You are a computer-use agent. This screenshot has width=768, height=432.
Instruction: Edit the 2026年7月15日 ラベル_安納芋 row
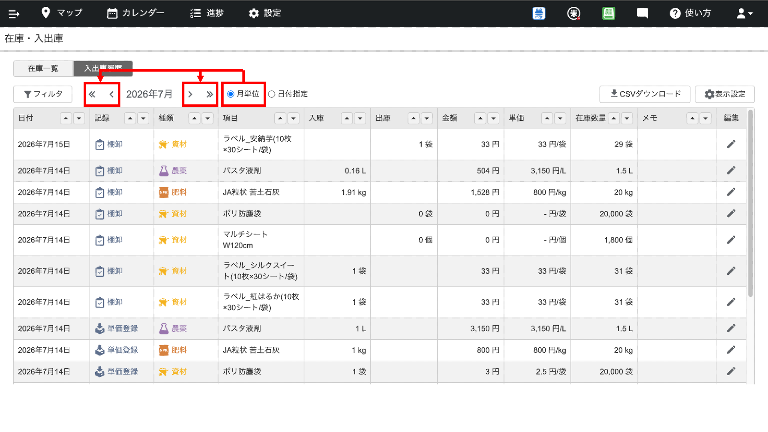[731, 144]
